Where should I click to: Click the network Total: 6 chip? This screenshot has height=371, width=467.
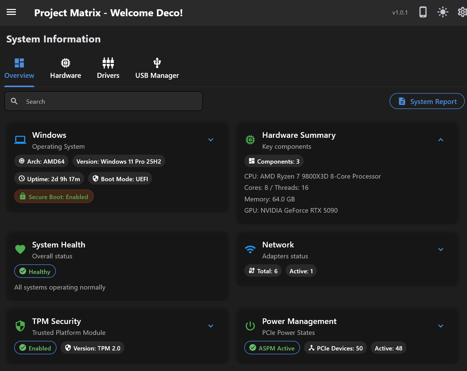tap(263, 271)
